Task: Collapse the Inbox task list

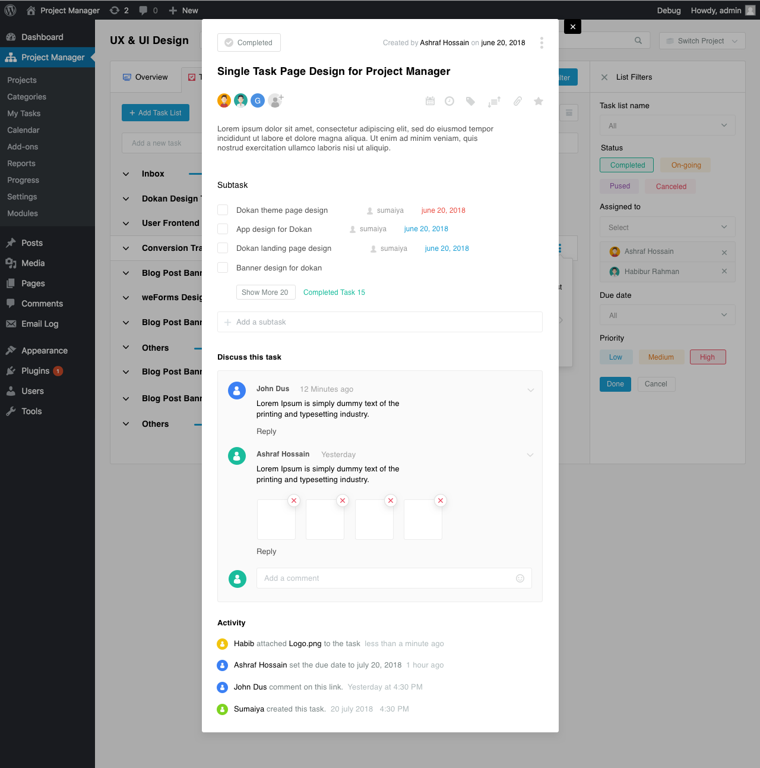Action: (126, 174)
